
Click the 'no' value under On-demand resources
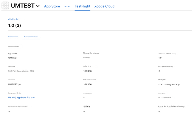(84, 98)
